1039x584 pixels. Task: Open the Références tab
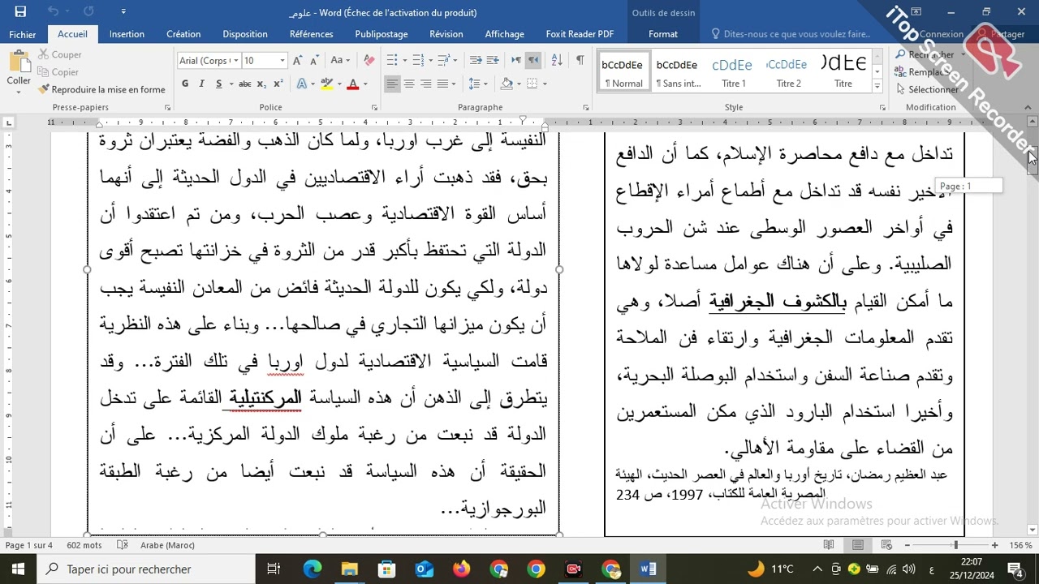click(x=312, y=34)
